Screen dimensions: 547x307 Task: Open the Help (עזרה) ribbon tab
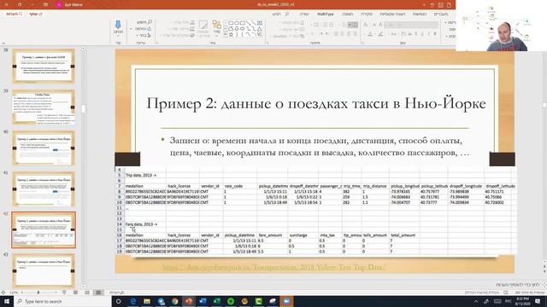tap(304, 14)
